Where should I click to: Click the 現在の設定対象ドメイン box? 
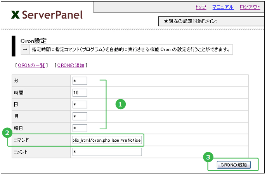pos(212,21)
